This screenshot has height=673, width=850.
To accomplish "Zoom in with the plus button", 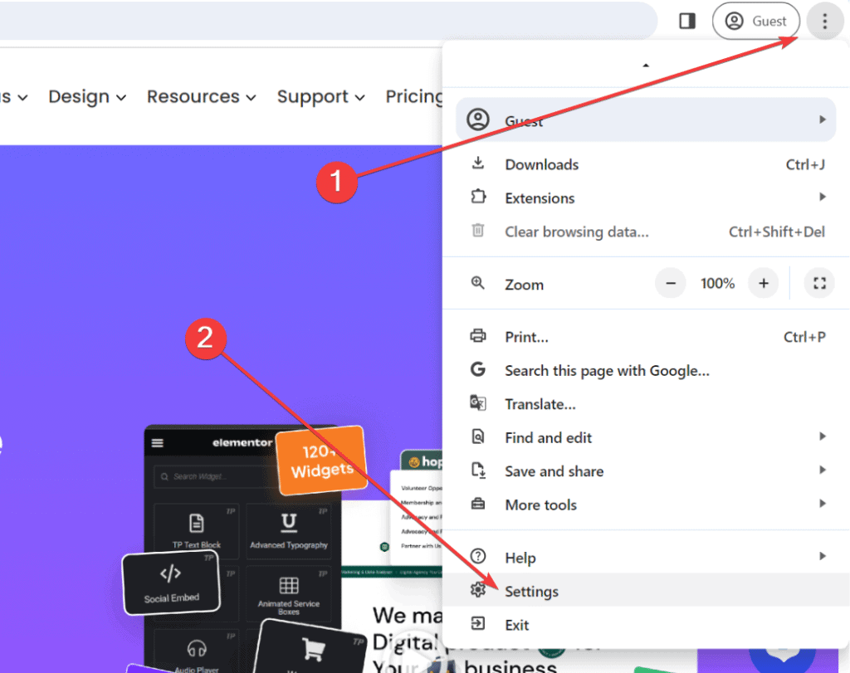I will tap(764, 284).
